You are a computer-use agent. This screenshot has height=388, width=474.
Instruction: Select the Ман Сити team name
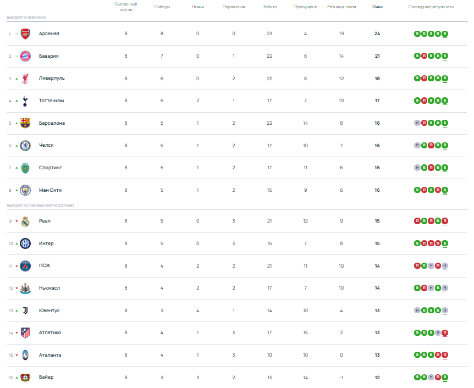click(50, 190)
